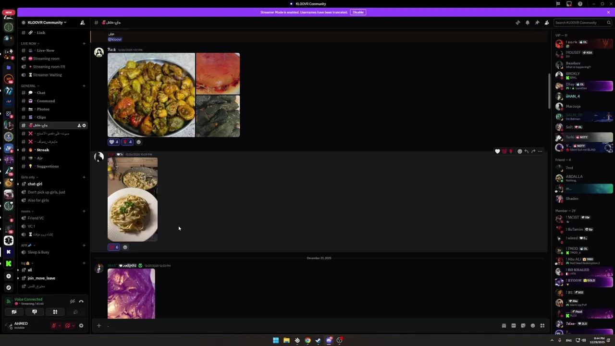
Task: Open Activities launcher in voice panel
Action: (55, 312)
